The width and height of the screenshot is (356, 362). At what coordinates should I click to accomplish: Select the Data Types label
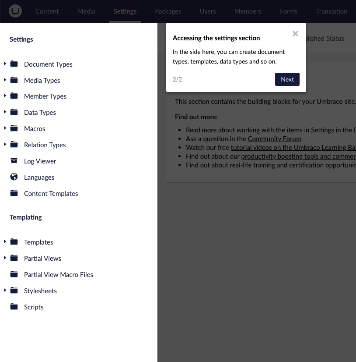[40, 113]
